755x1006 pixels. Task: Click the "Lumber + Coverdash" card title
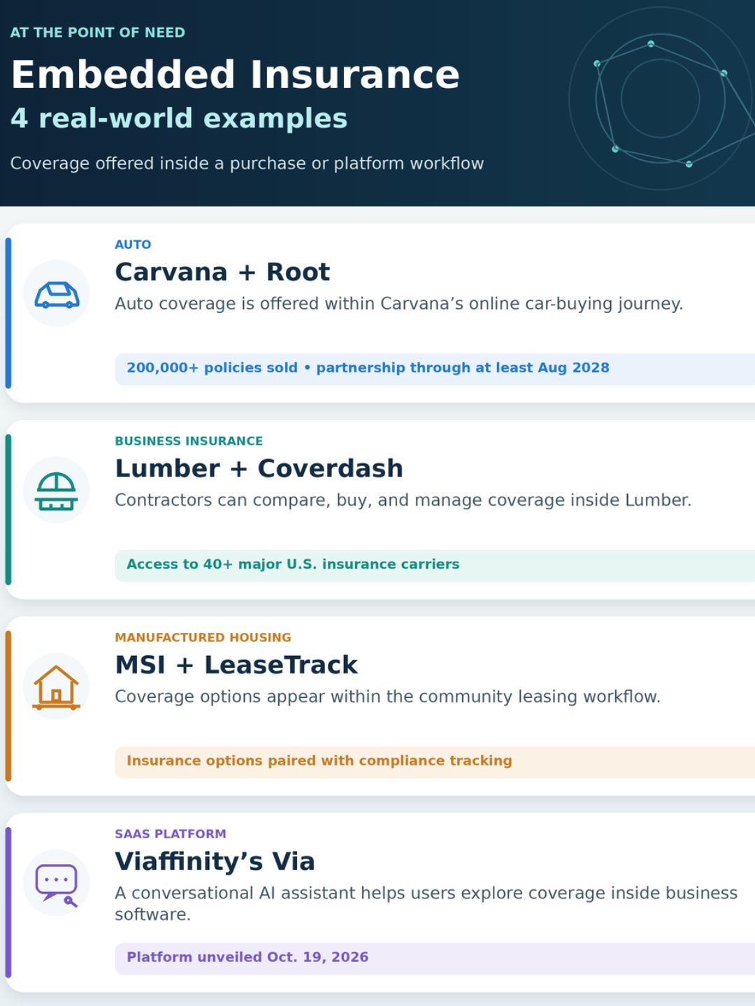259,468
